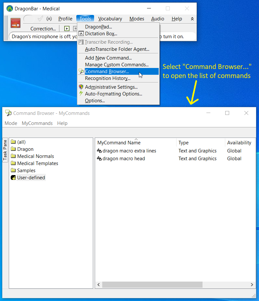Open Auto-Formatting Options...
Screen dimensions: 259x301
(x=118, y=94)
